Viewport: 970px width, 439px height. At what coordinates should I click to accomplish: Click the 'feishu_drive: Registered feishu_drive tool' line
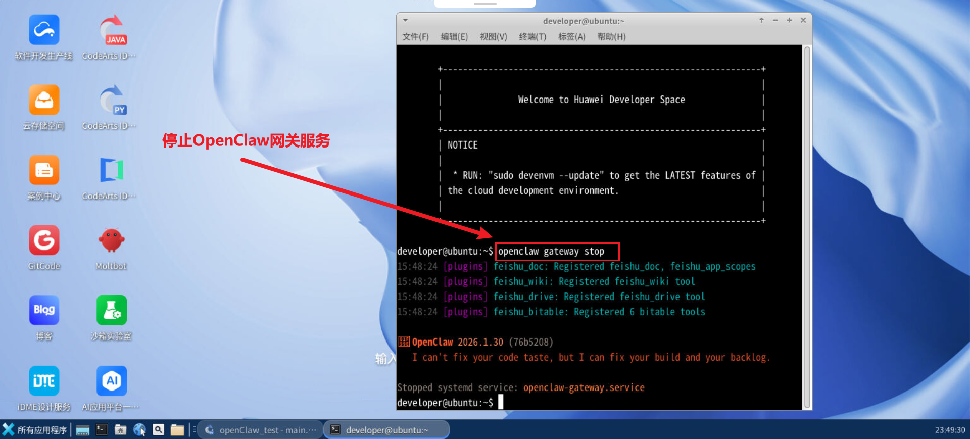(599, 297)
